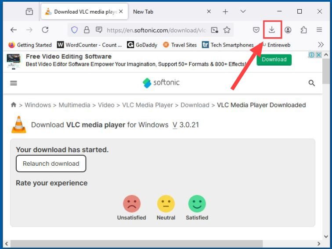Open Firefox account profile icon
Image resolution: width=332 pixels, height=249 pixels.
point(288,30)
